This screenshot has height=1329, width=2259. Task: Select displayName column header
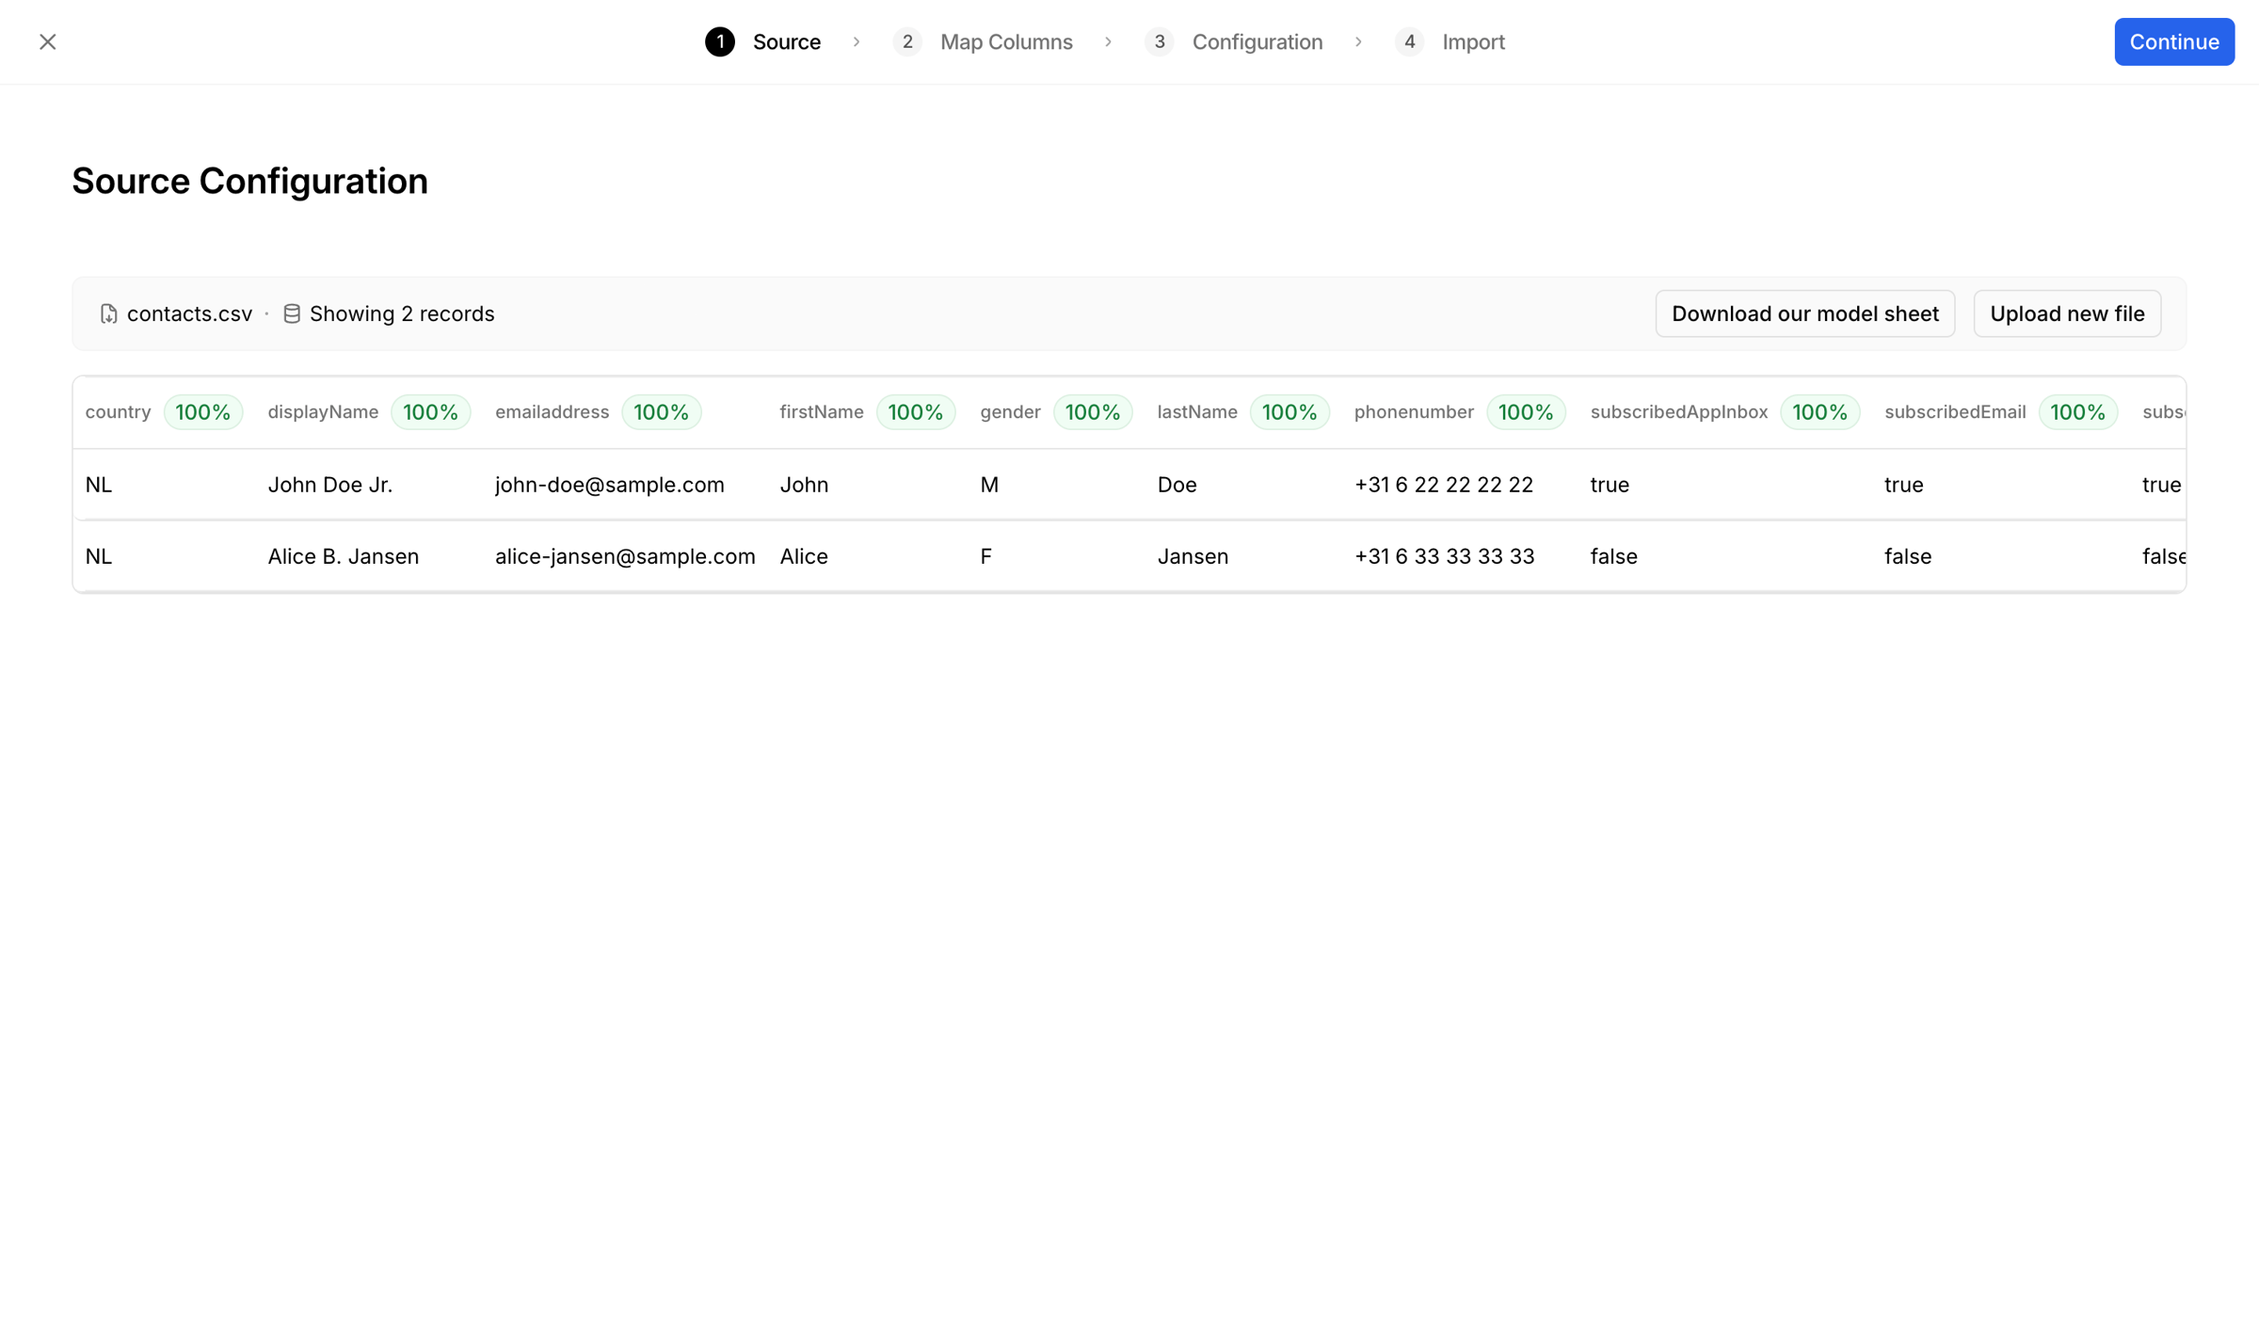click(323, 412)
